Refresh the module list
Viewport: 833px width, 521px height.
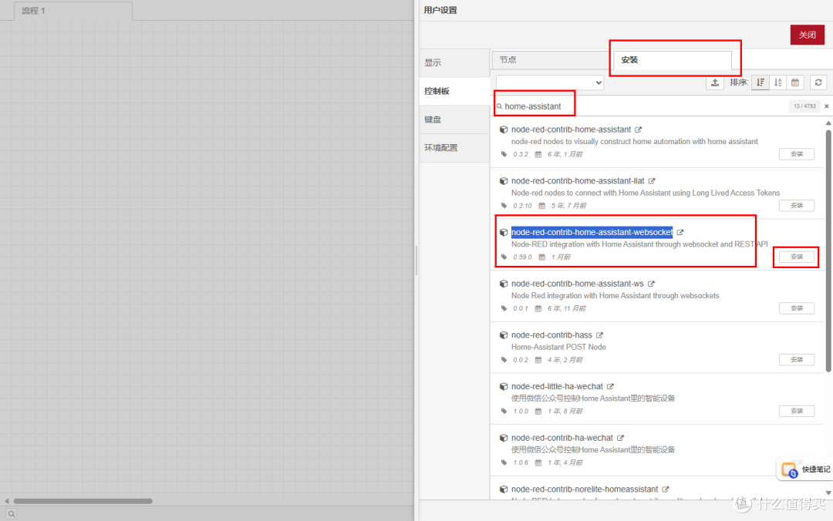(x=818, y=82)
